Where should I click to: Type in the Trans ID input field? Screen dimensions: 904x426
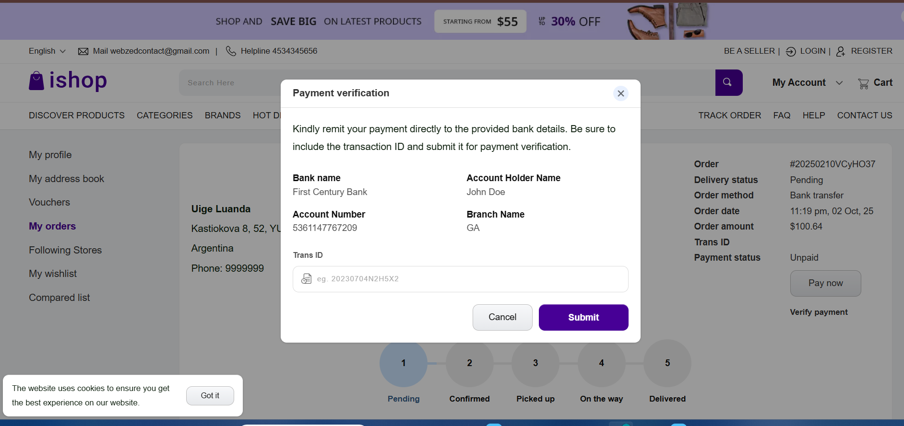pyautogui.click(x=468, y=279)
